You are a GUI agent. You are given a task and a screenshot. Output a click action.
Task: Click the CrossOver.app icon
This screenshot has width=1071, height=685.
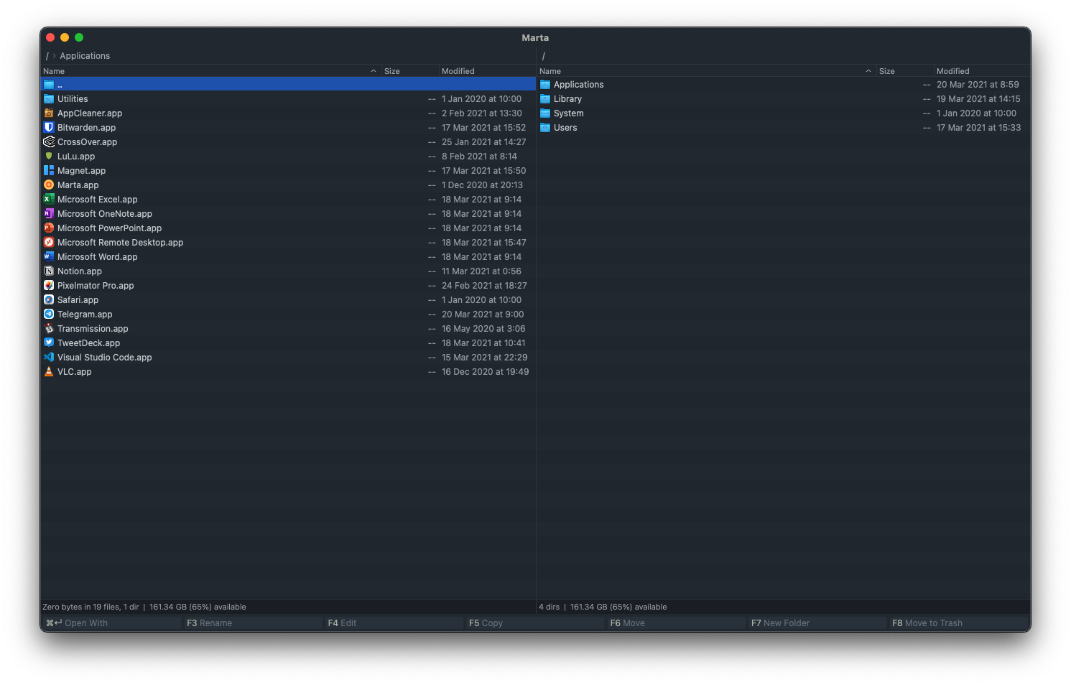coord(49,142)
